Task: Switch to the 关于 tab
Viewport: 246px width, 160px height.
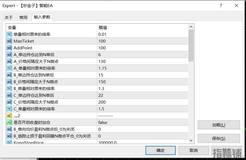Action: pyautogui.click(x=9, y=17)
